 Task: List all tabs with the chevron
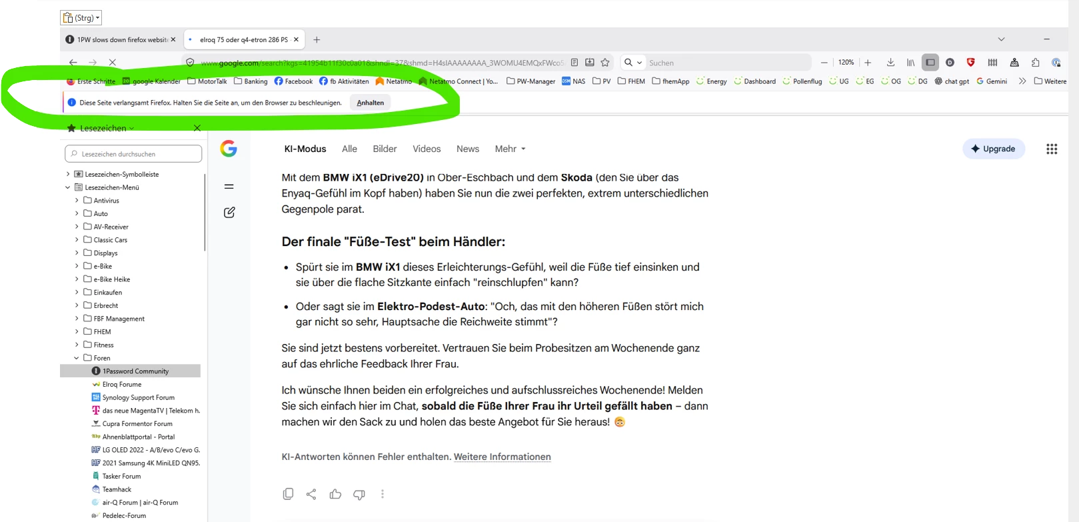click(x=1001, y=40)
